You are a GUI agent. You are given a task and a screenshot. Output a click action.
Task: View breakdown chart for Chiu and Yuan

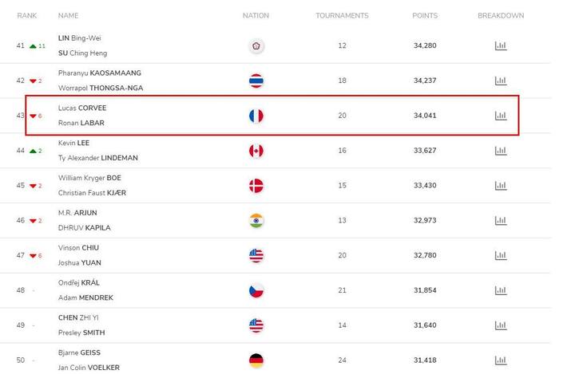501,255
